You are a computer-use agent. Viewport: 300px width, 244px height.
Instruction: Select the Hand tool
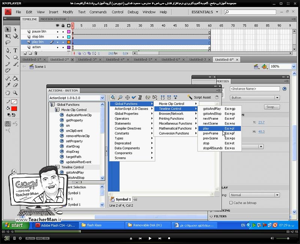point(7,93)
